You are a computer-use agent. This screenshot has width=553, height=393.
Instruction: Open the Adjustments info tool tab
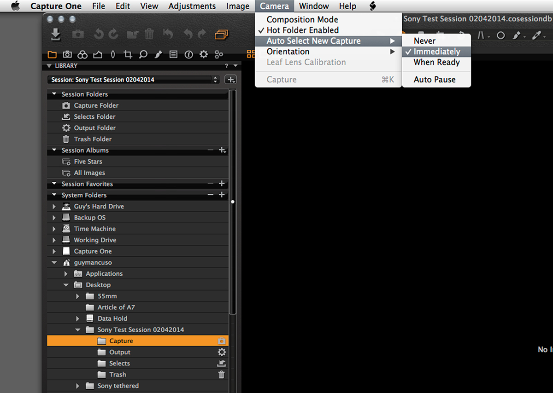[x=188, y=55]
